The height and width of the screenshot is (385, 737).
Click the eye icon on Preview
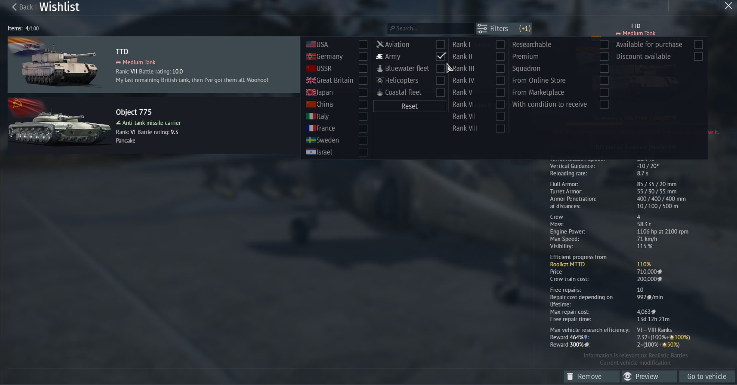(627, 376)
